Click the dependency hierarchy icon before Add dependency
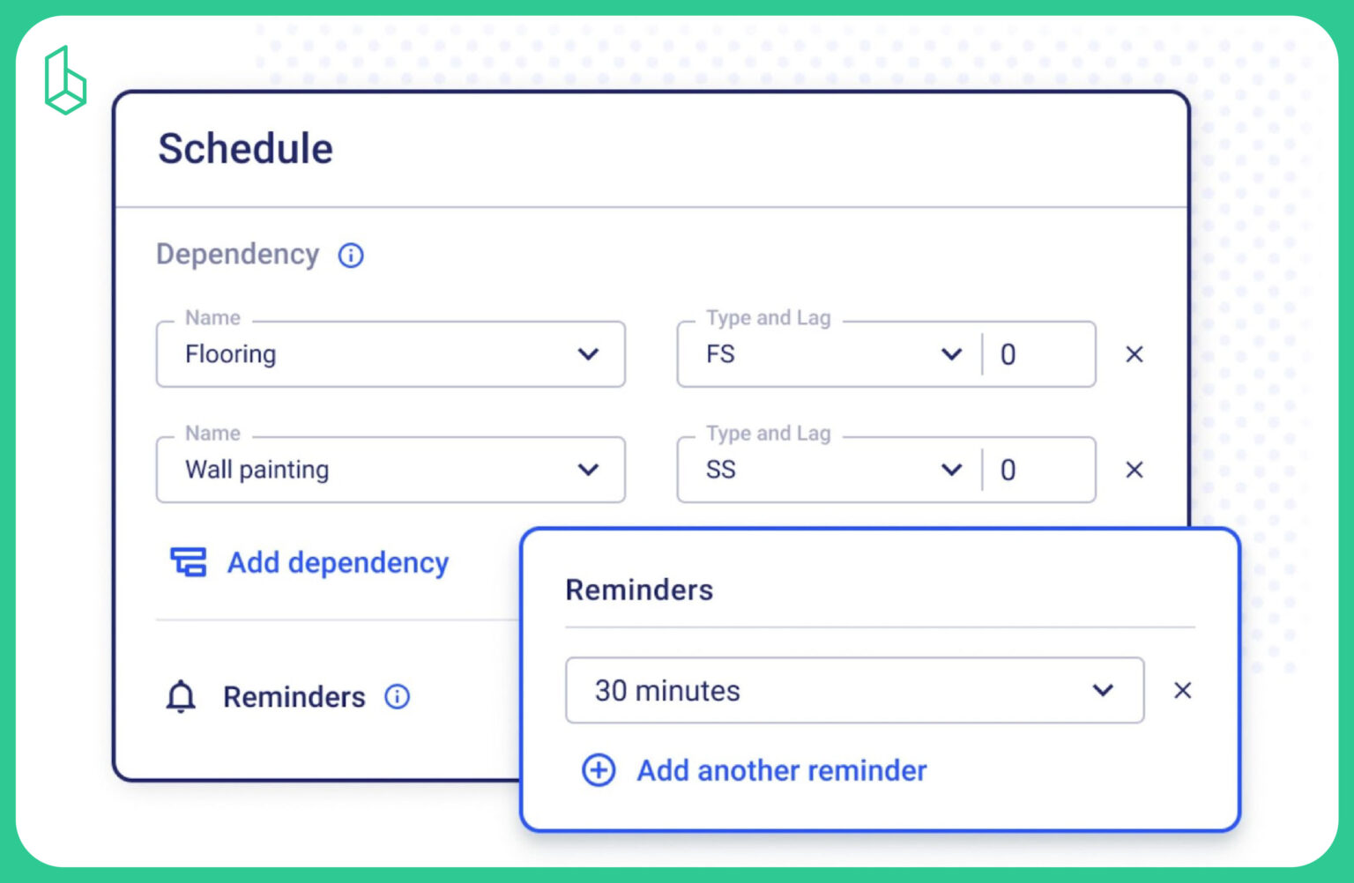This screenshot has height=883, width=1354. tap(186, 561)
